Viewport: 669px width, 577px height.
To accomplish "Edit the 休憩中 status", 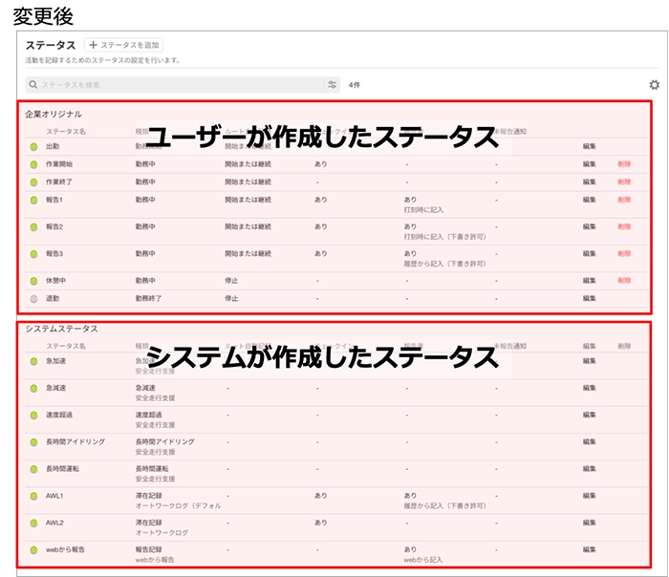I will pos(590,281).
